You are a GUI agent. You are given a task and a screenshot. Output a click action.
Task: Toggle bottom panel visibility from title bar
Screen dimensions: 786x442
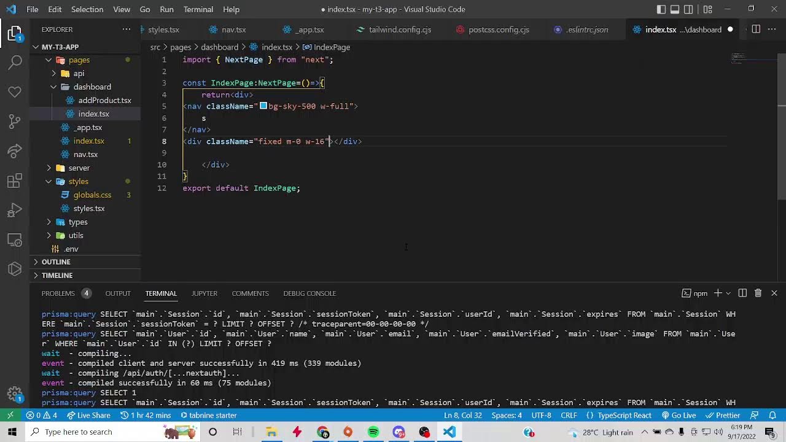coord(675,9)
